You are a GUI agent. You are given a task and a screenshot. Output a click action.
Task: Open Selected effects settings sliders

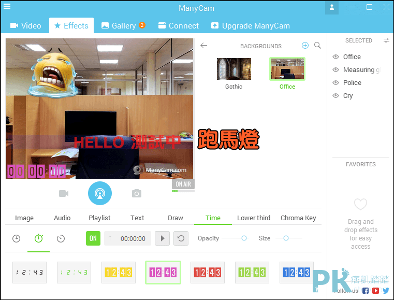click(x=386, y=40)
